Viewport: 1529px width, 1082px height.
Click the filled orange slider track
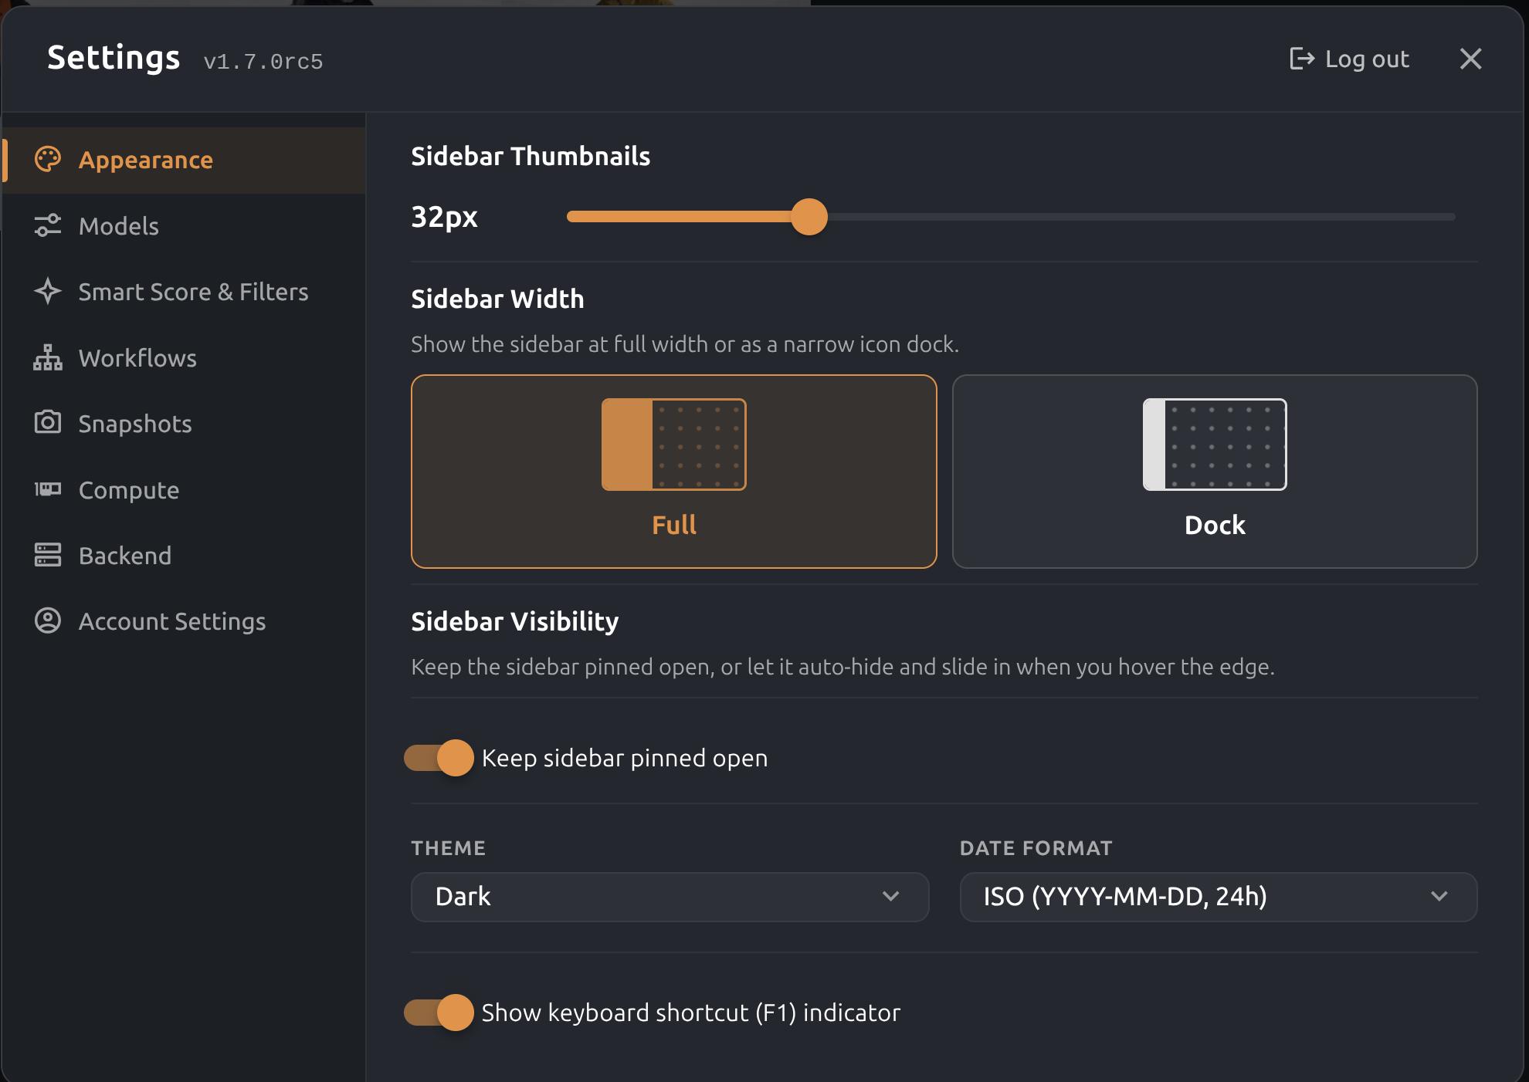click(680, 217)
